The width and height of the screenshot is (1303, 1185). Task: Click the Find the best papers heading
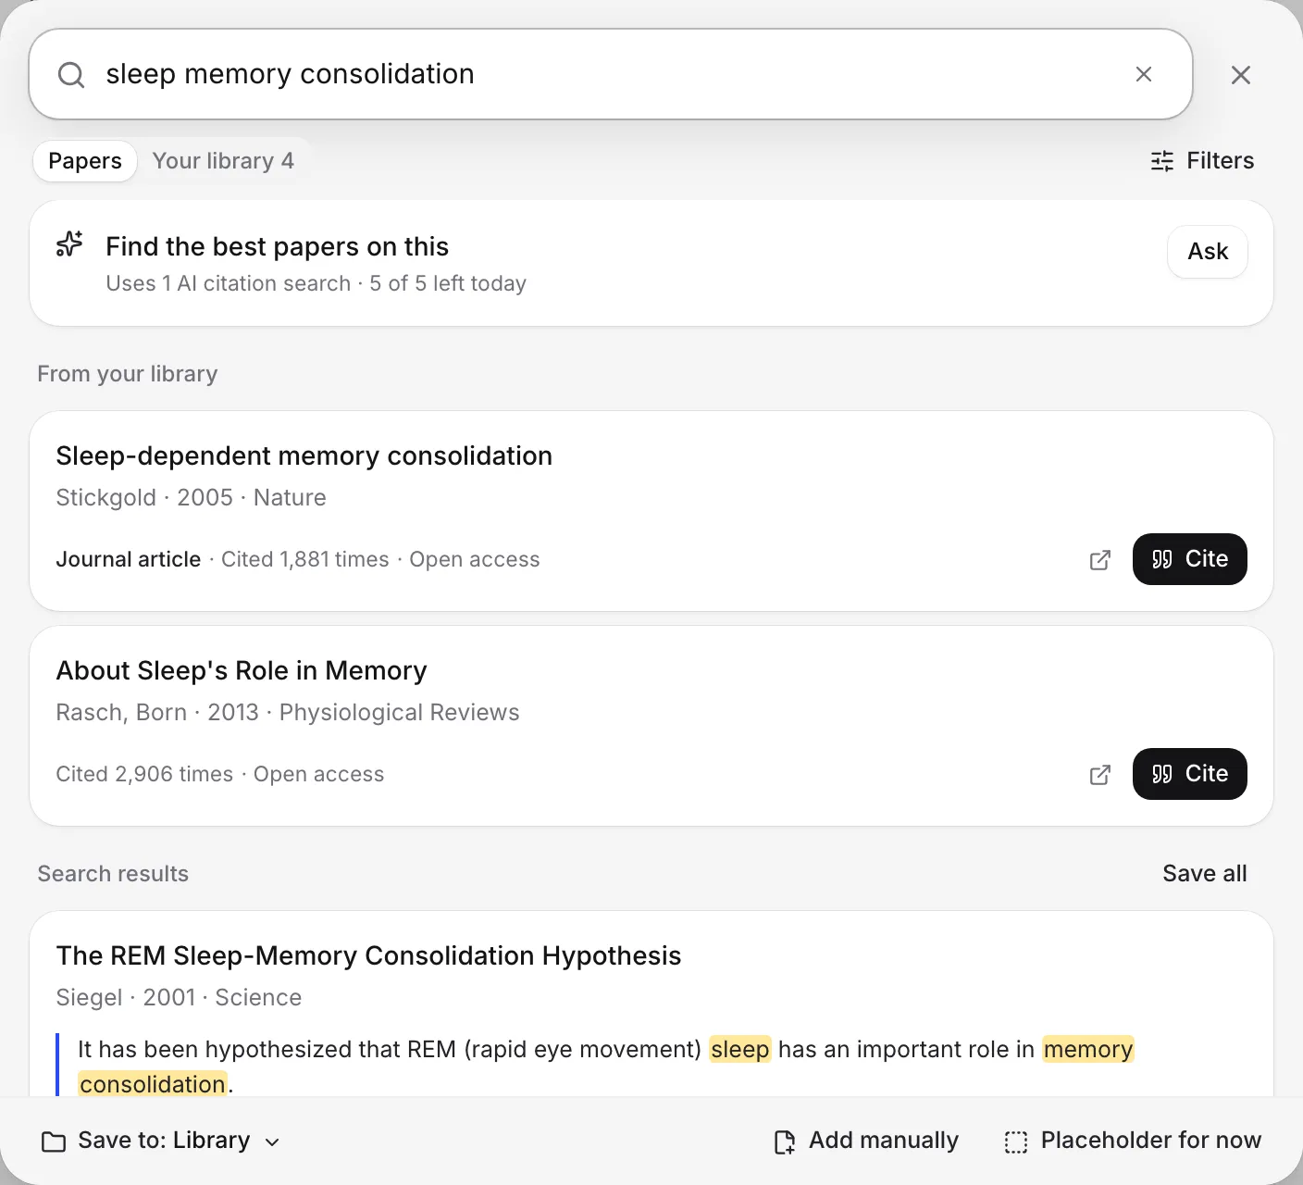click(277, 246)
